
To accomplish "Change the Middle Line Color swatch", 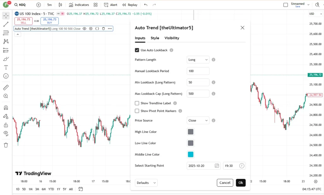I will pyautogui.click(x=190, y=154).
